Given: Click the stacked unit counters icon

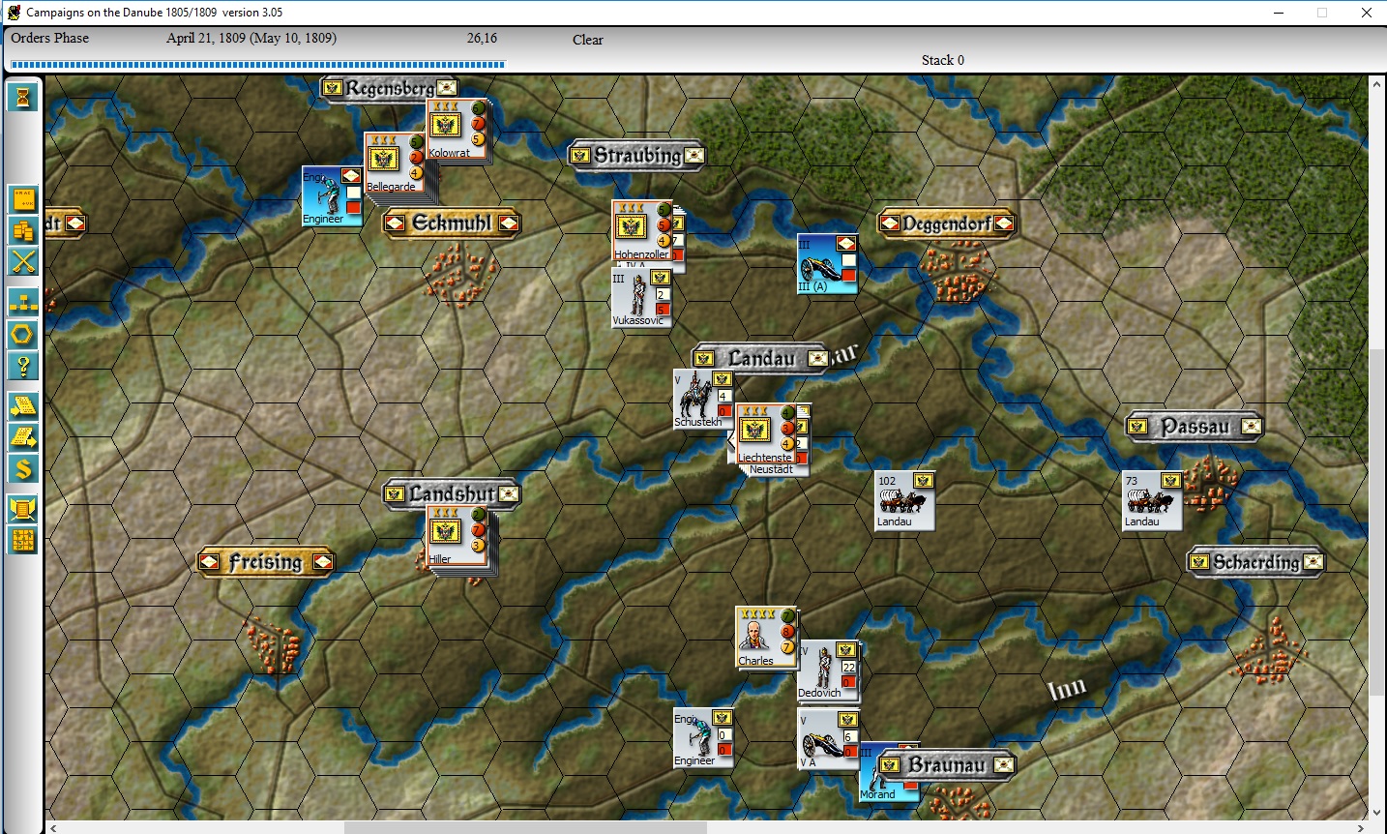Looking at the screenshot, I should pos(23,230).
